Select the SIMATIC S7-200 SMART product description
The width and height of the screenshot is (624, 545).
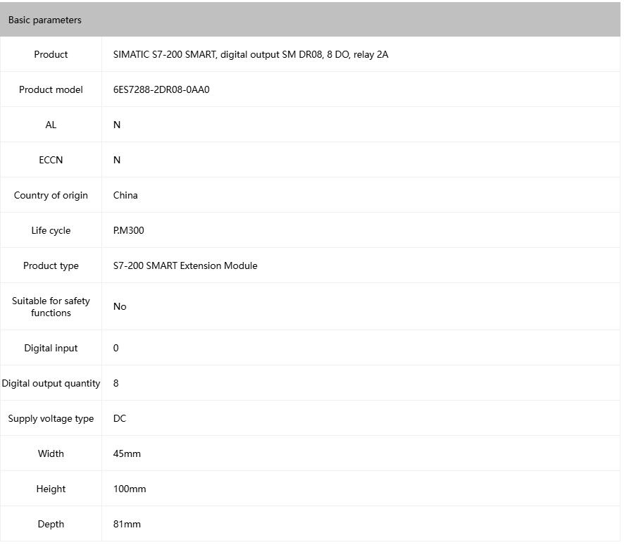[250, 54]
